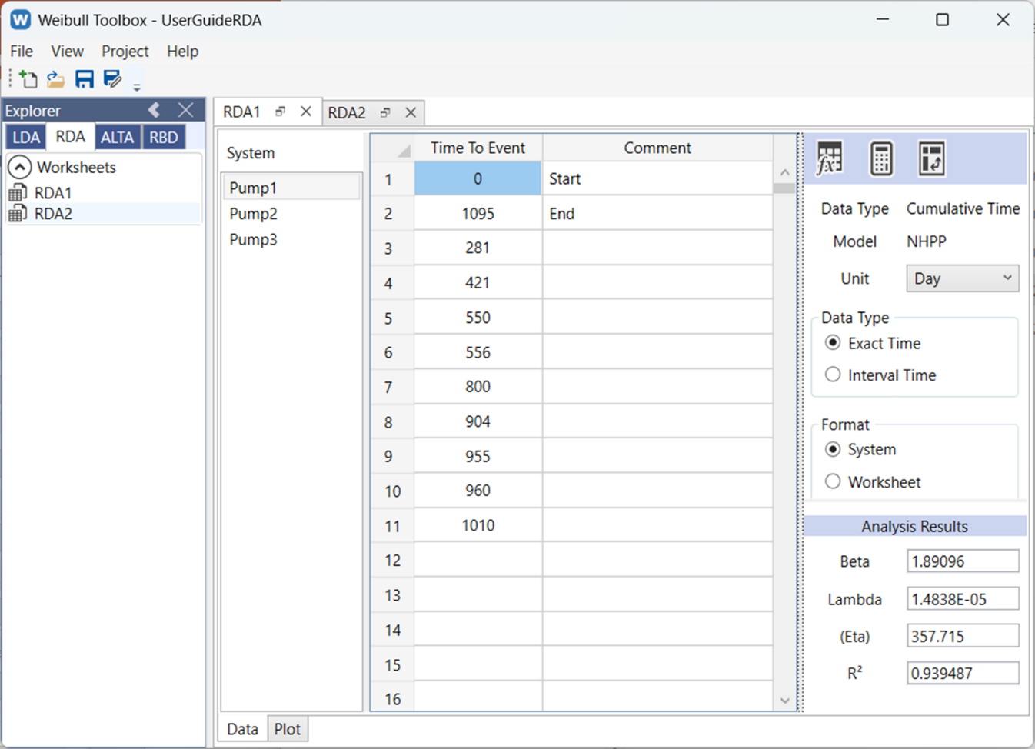The height and width of the screenshot is (749, 1035).
Task: Select the Interval Time radio button
Action: click(x=833, y=374)
